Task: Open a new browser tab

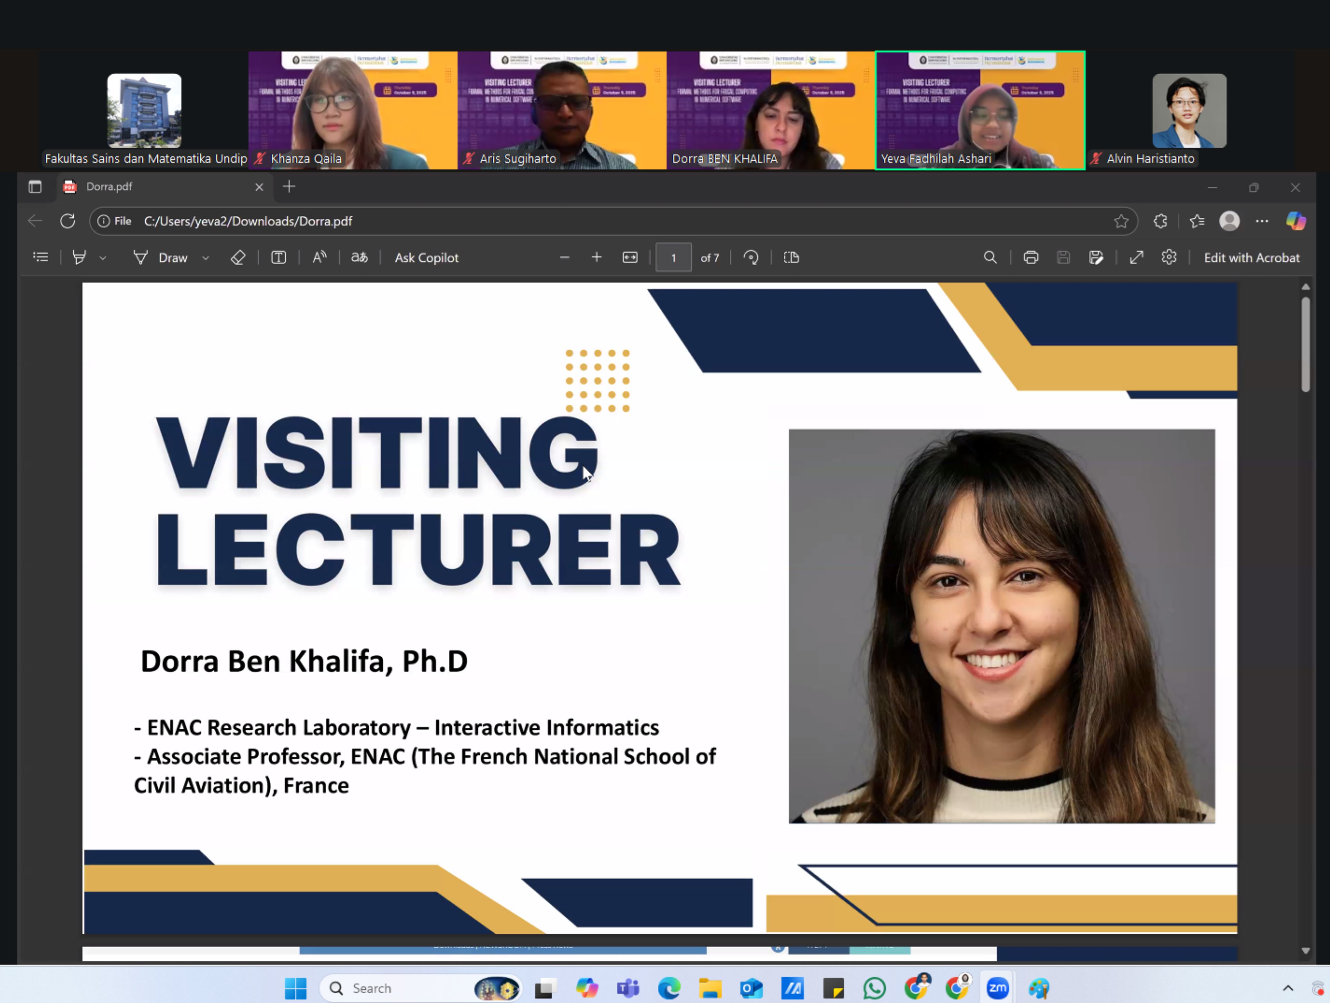Action: pos(289,187)
